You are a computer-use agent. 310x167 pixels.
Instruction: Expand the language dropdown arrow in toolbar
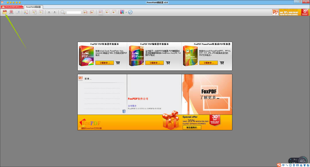pyautogui.click(x=126, y=12)
